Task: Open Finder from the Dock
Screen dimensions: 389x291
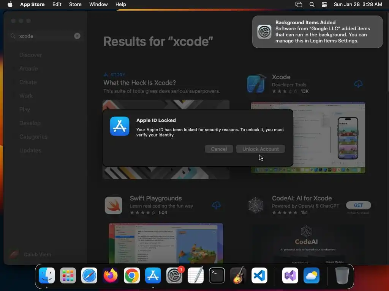Action: pyautogui.click(x=47, y=275)
